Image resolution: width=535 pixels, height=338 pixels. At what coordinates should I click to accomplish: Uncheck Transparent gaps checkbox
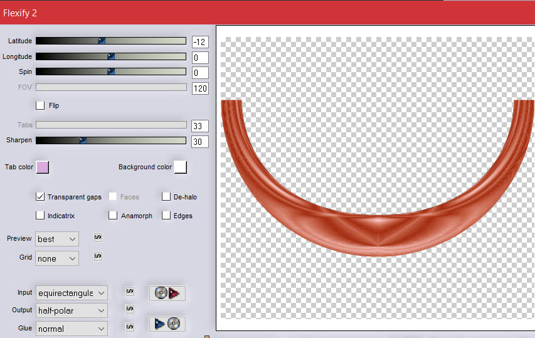[x=40, y=197]
